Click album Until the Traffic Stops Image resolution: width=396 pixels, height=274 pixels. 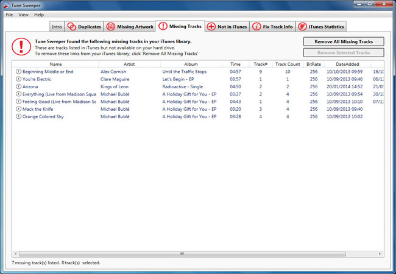coord(185,72)
